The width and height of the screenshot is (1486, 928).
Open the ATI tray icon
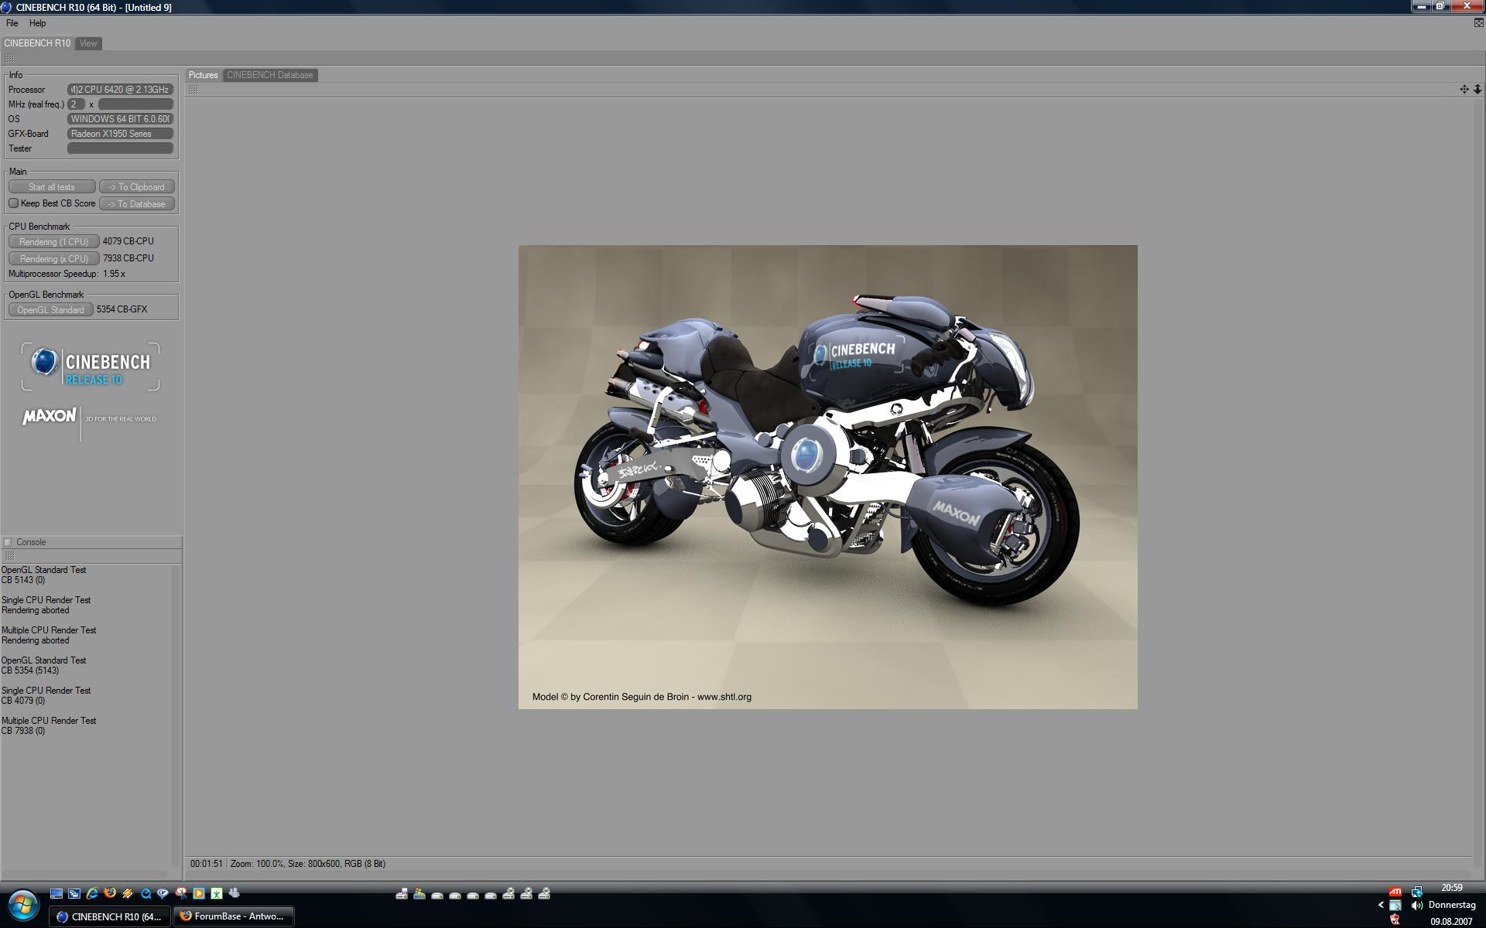tap(1395, 892)
